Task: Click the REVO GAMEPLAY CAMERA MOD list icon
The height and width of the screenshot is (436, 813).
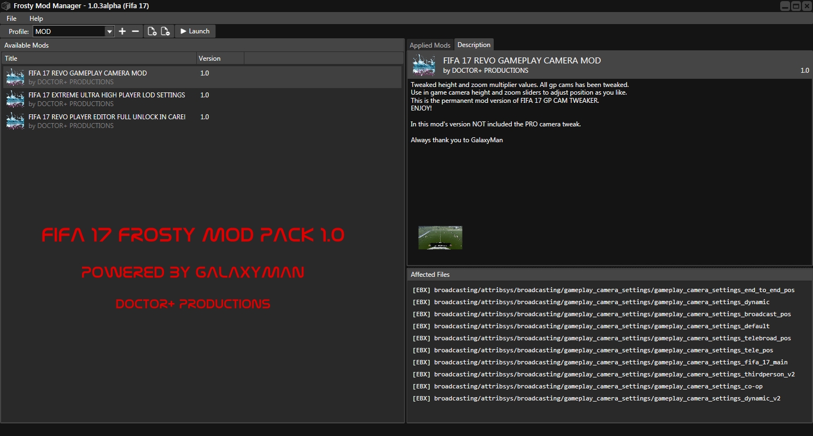Action: point(15,77)
